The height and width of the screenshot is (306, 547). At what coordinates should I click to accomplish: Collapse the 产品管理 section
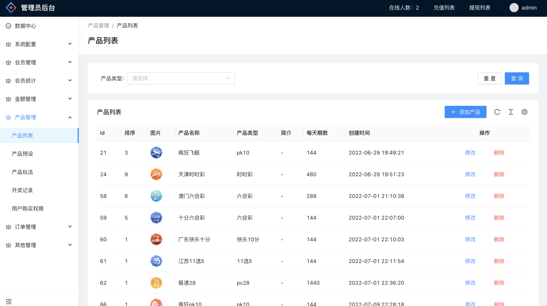pos(39,117)
